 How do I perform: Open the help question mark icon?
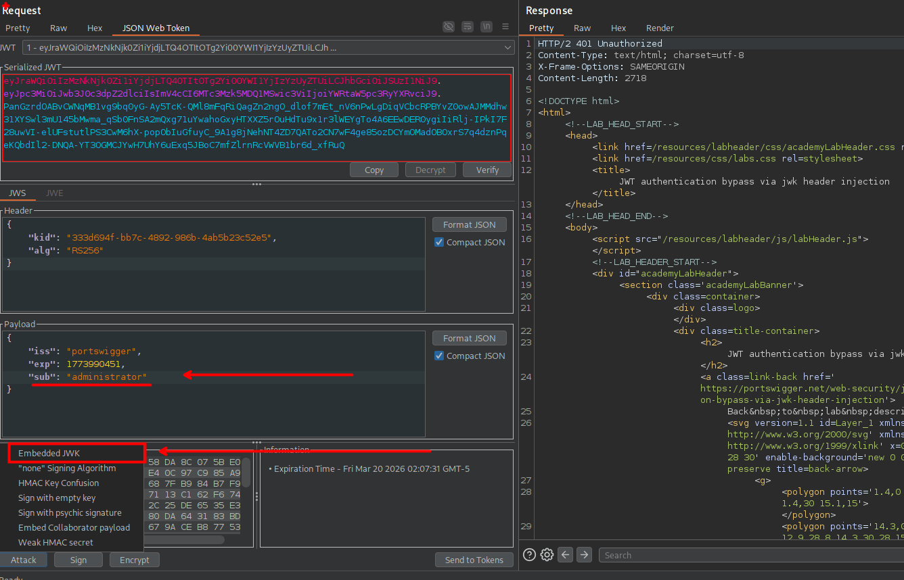tap(529, 555)
